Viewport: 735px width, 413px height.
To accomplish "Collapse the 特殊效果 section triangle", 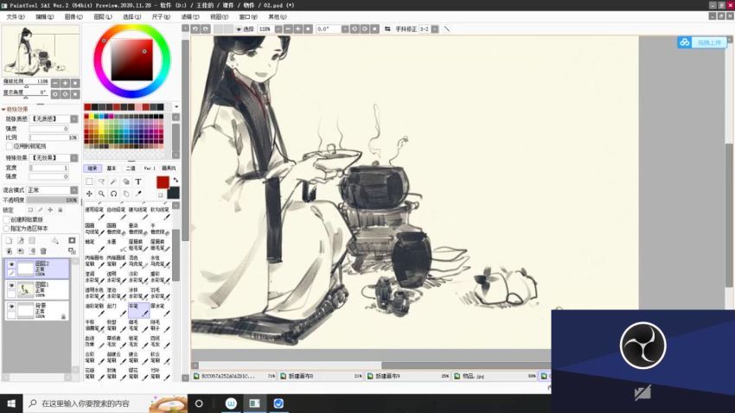I will 3,109.
